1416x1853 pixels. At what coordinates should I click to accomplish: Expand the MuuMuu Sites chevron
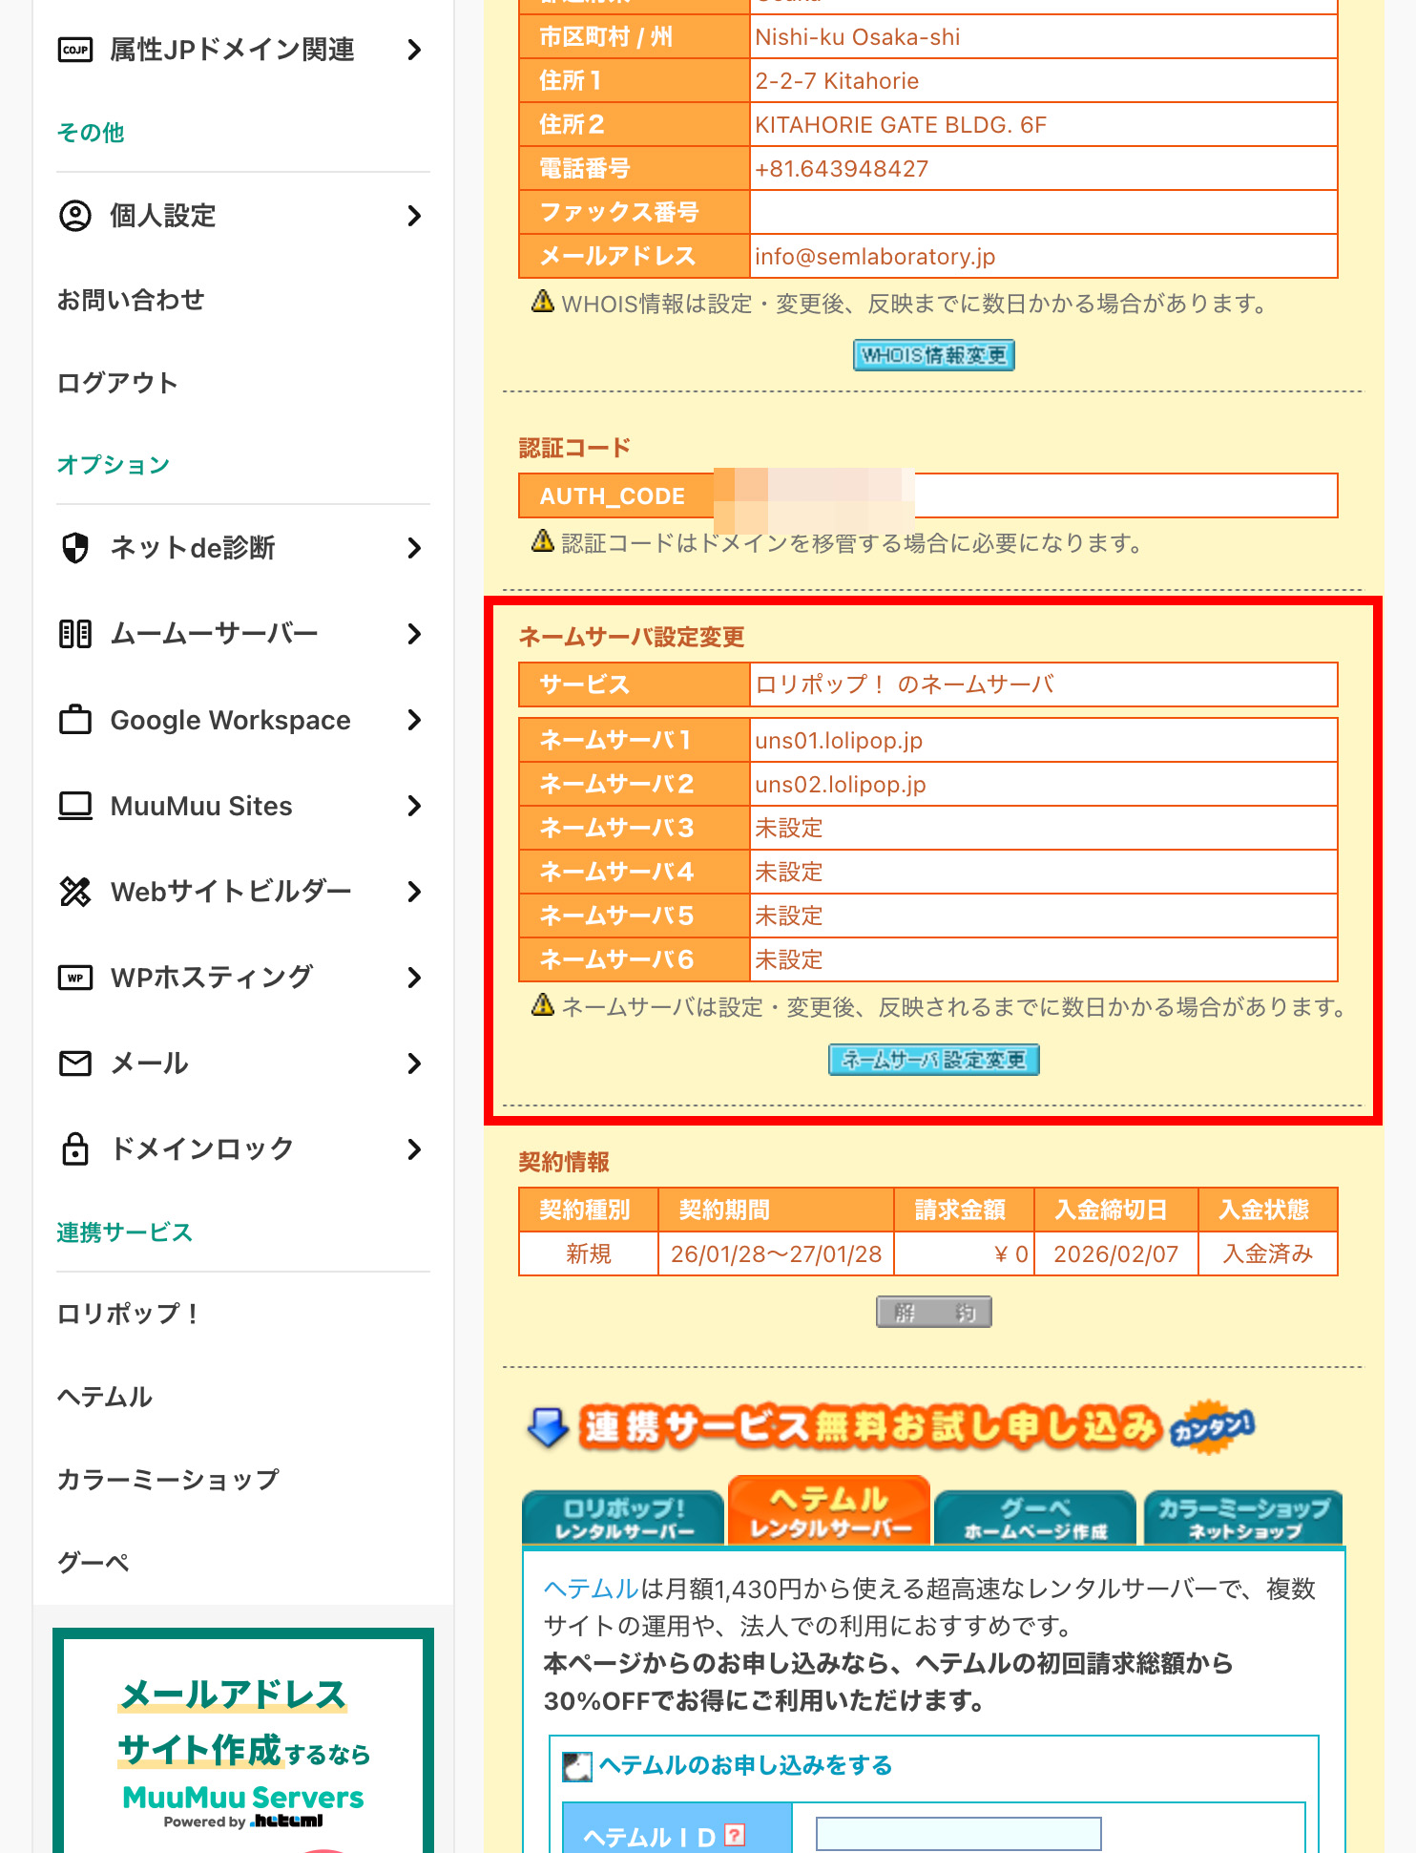[x=413, y=806]
